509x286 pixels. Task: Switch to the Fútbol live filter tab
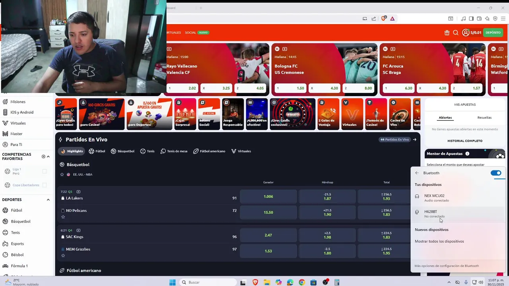point(97,151)
